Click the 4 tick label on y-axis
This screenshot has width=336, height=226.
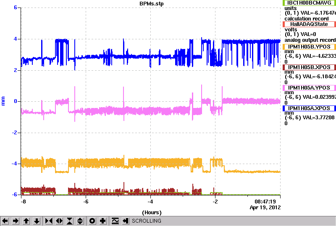(16, 39)
